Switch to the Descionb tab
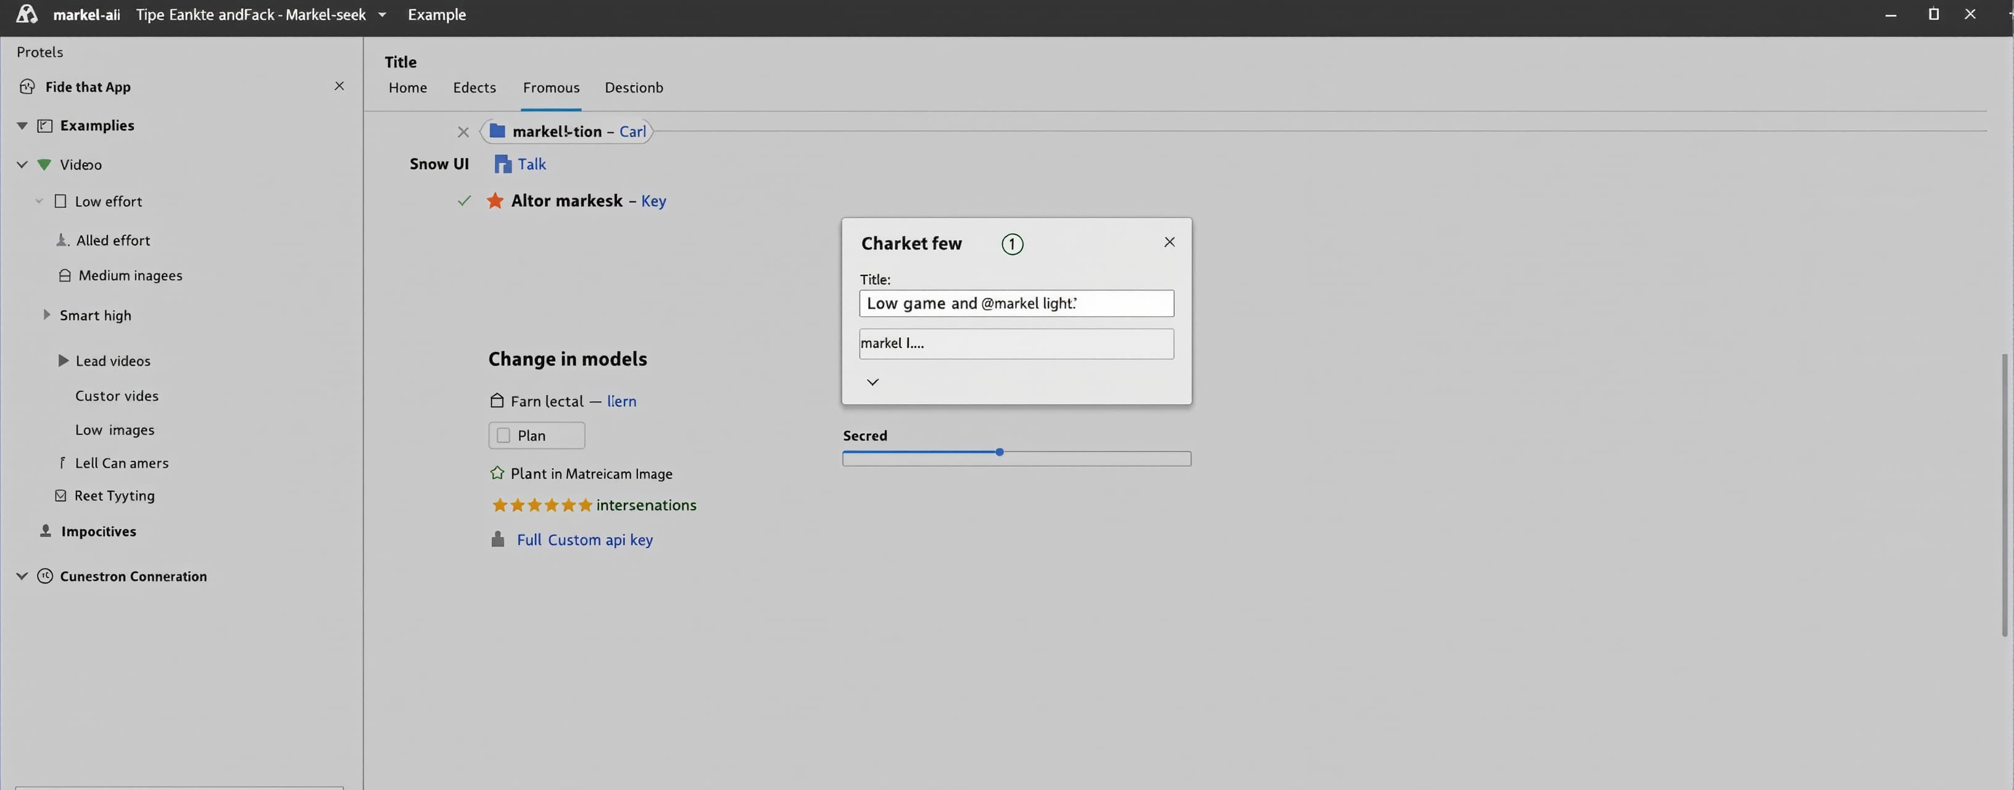 point(634,88)
